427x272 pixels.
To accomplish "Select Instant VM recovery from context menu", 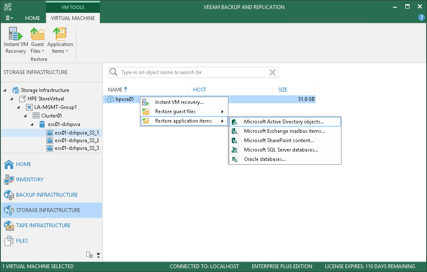I will coord(179,102).
